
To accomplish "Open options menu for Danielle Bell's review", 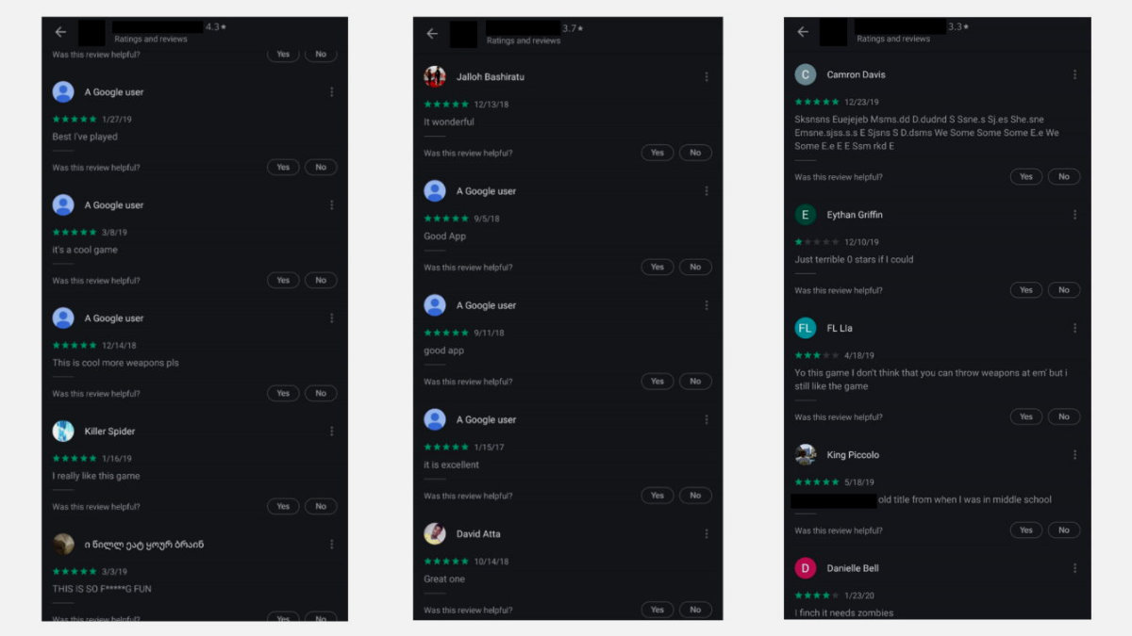I will (x=1074, y=568).
